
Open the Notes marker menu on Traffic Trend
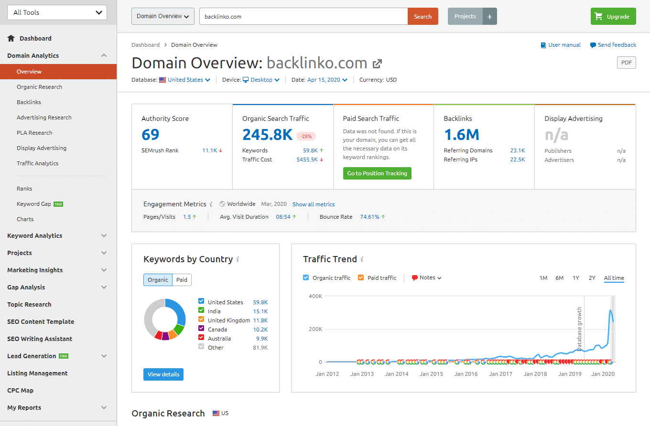(426, 277)
